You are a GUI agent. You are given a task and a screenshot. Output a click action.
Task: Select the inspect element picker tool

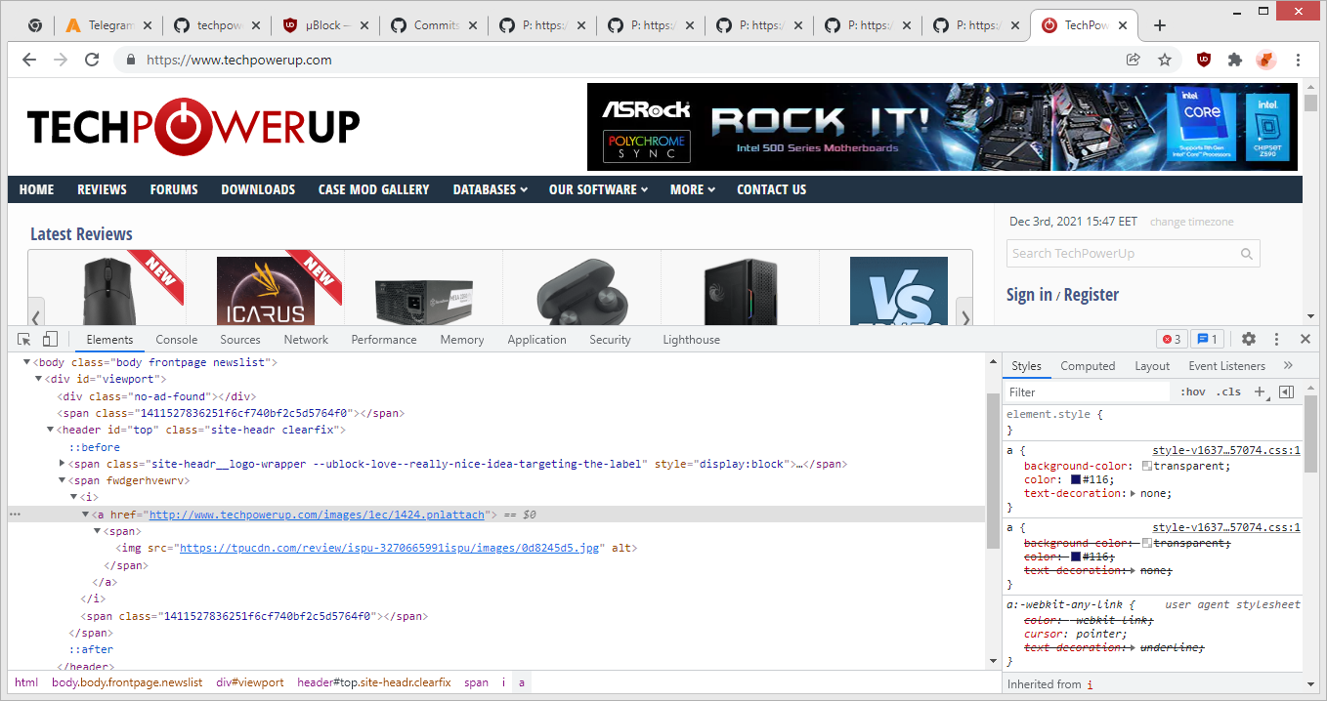[24, 340]
